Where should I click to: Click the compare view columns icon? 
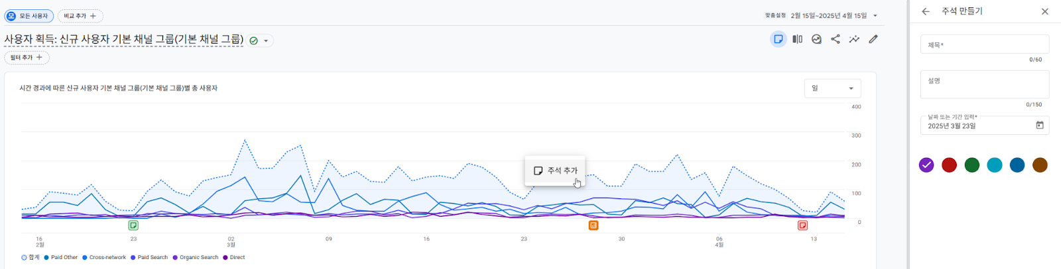pos(798,39)
